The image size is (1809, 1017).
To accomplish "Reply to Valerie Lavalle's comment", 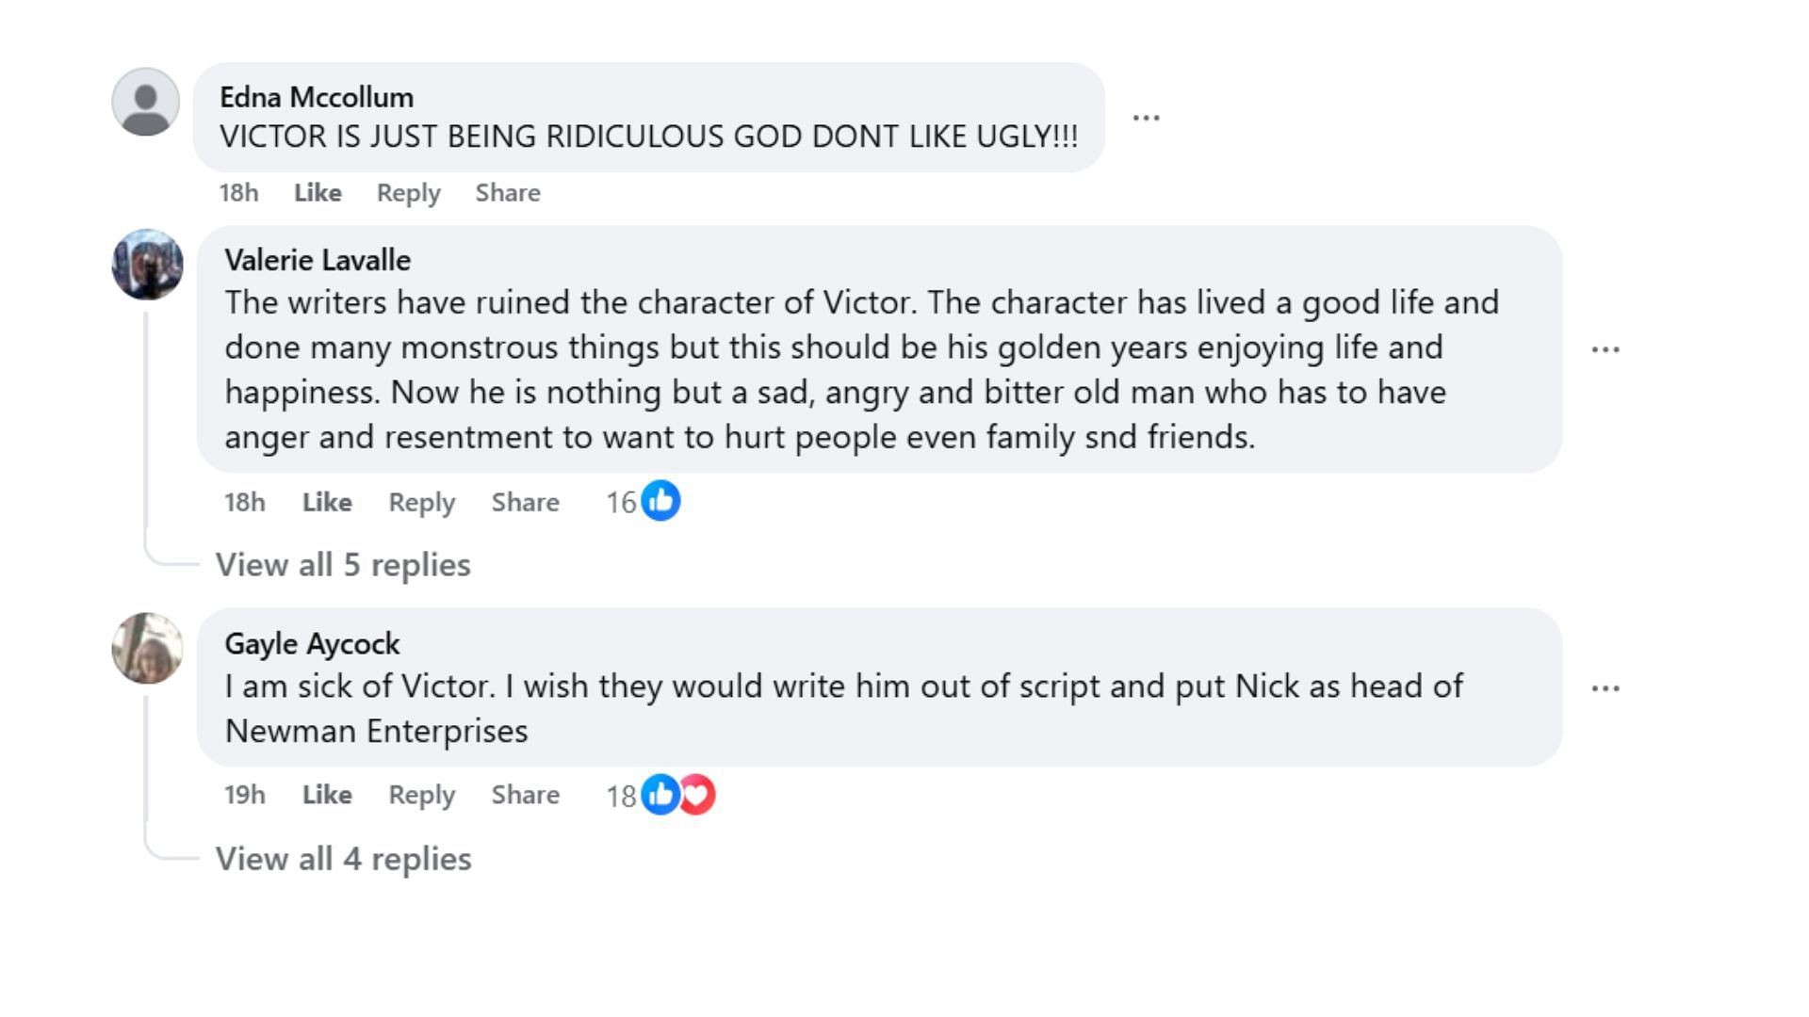I will click(x=421, y=503).
